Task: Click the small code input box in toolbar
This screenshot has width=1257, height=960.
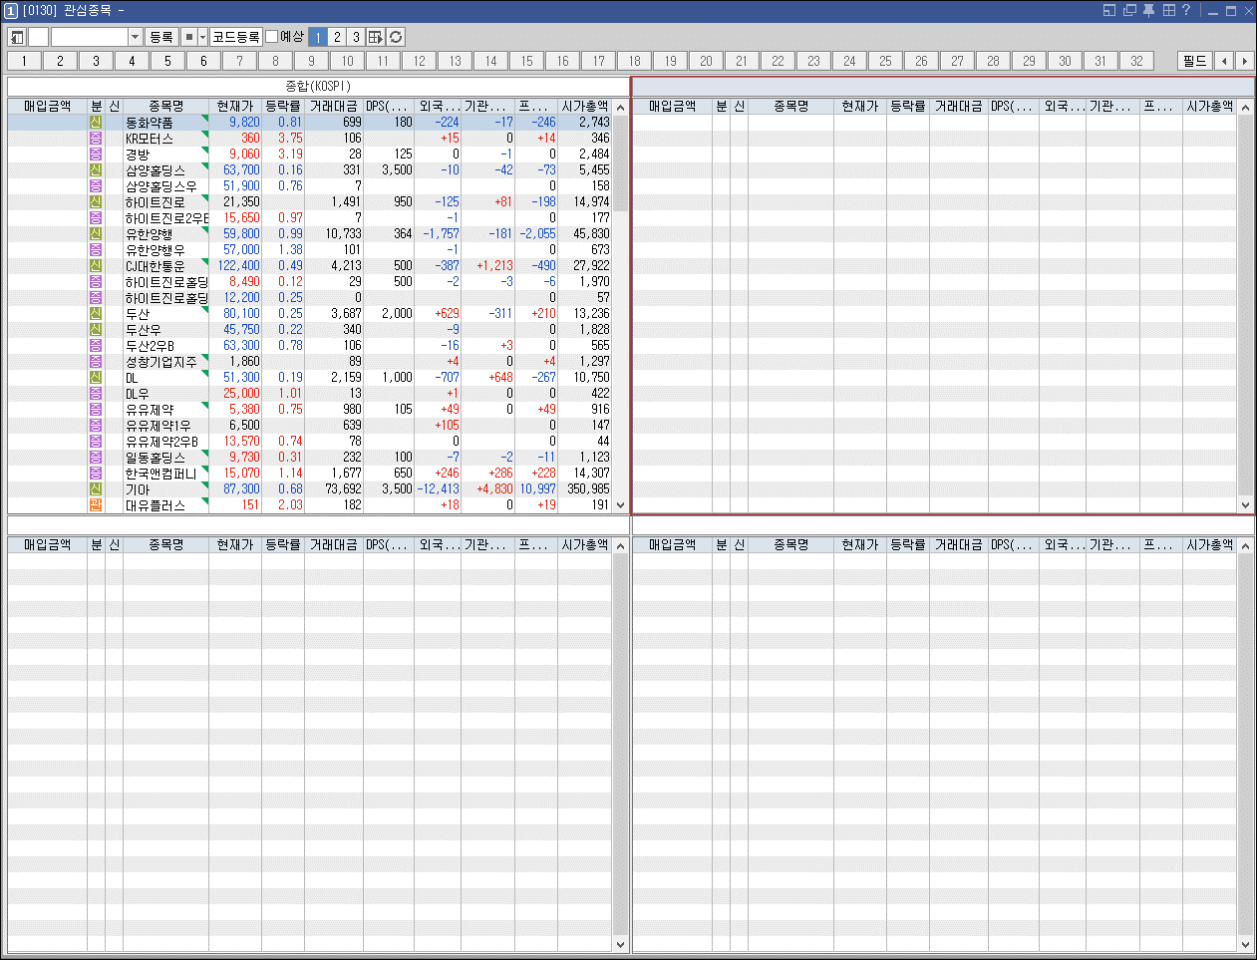Action: tap(38, 37)
